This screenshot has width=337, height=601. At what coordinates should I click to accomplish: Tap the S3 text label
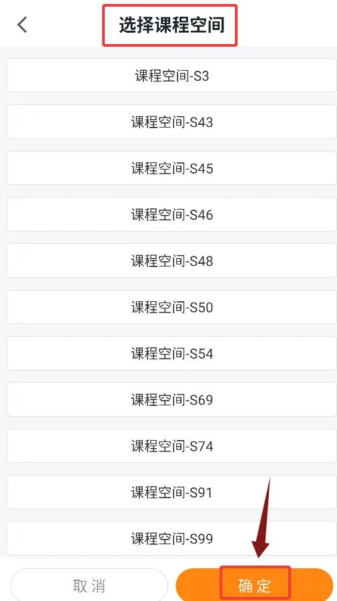coord(202,76)
